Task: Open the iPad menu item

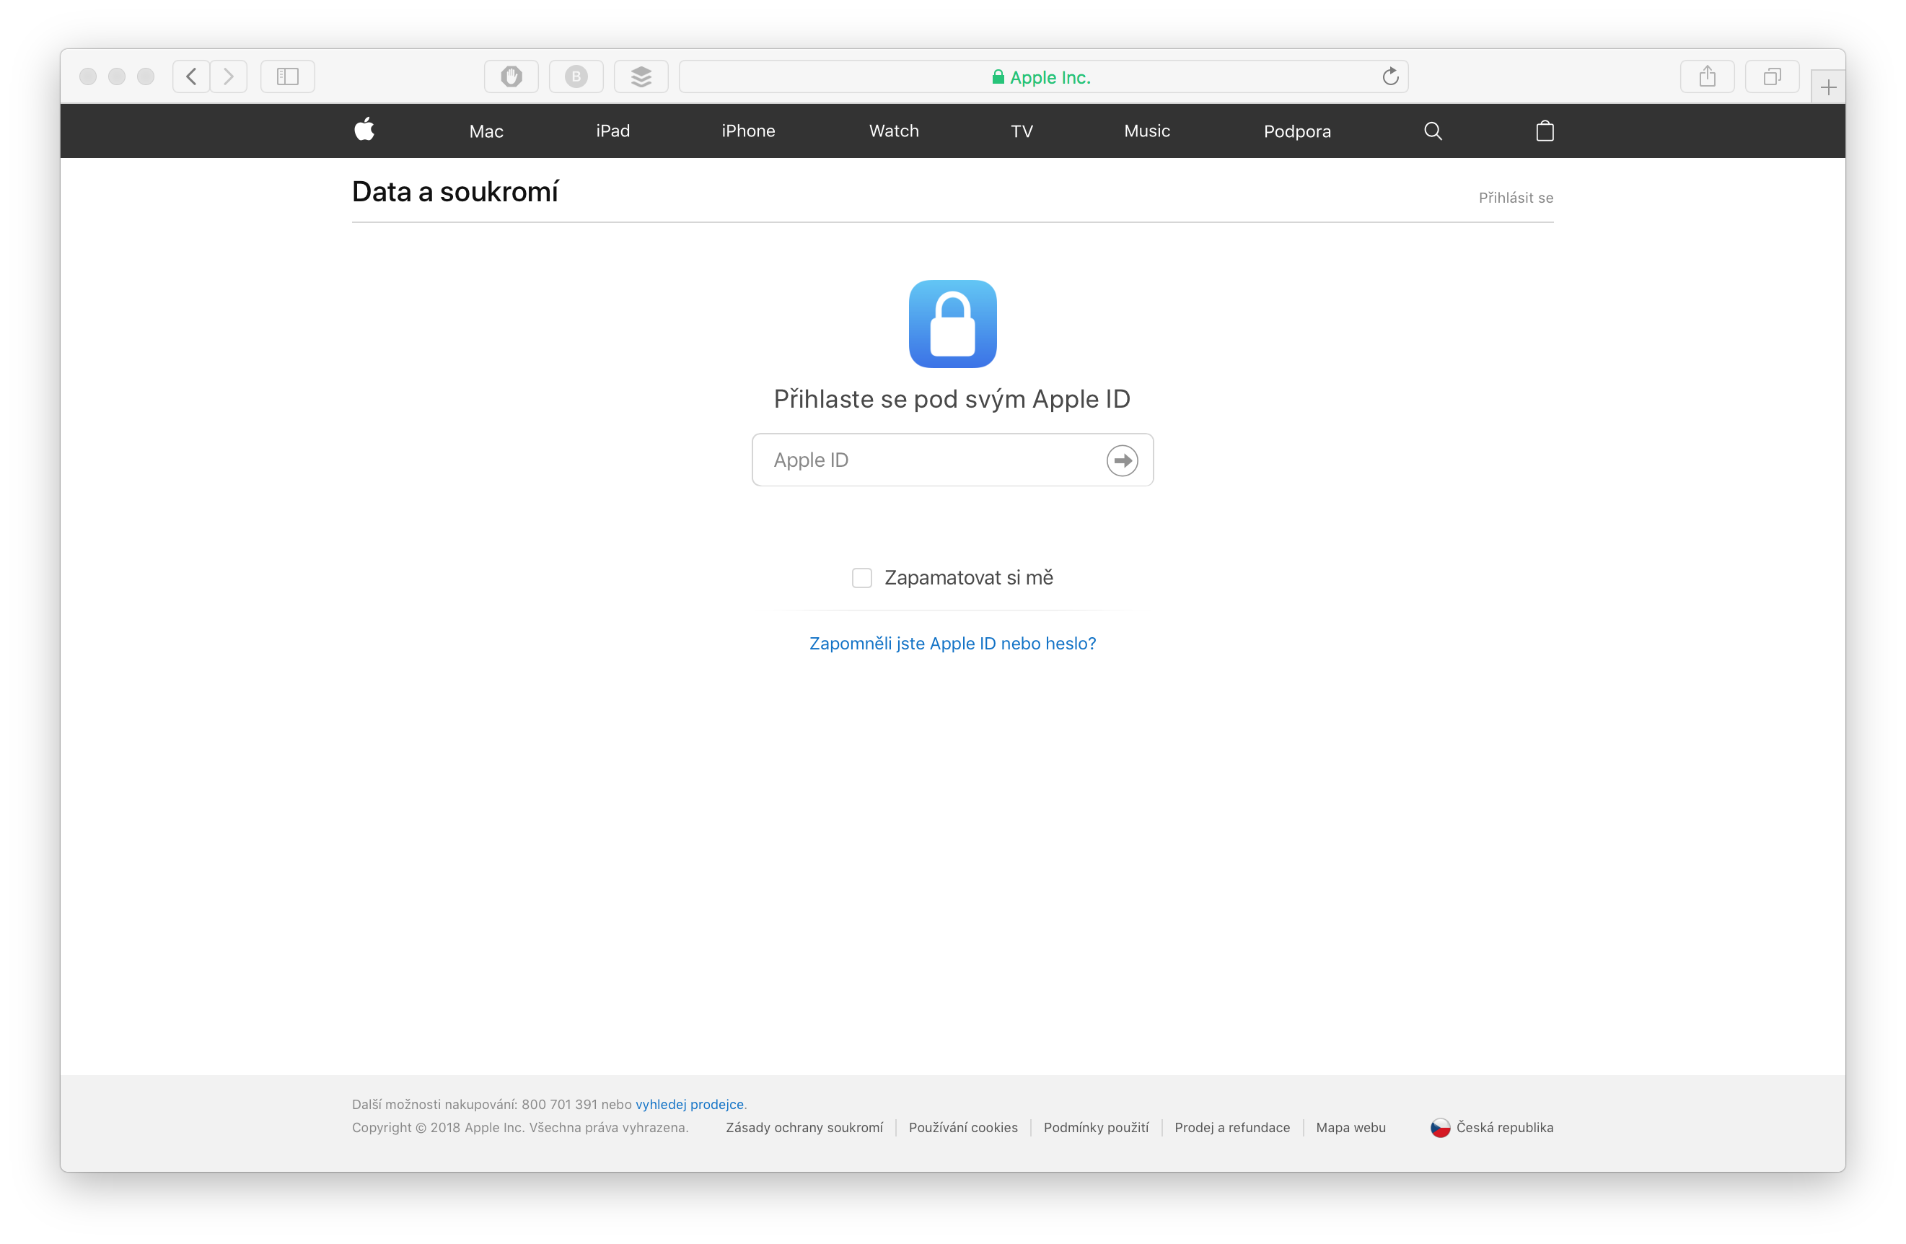Action: pyautogui.click(x=612, y=131)
